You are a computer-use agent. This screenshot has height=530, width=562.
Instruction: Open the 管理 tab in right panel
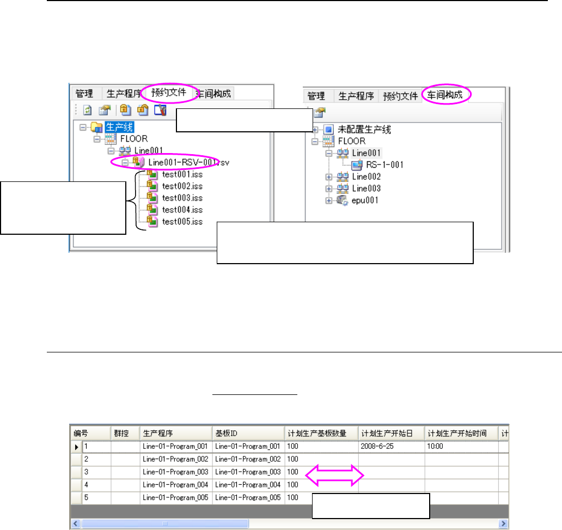[x=316, y=96]
